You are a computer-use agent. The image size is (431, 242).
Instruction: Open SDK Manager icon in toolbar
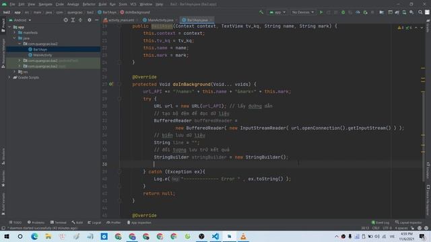(411, 12)
